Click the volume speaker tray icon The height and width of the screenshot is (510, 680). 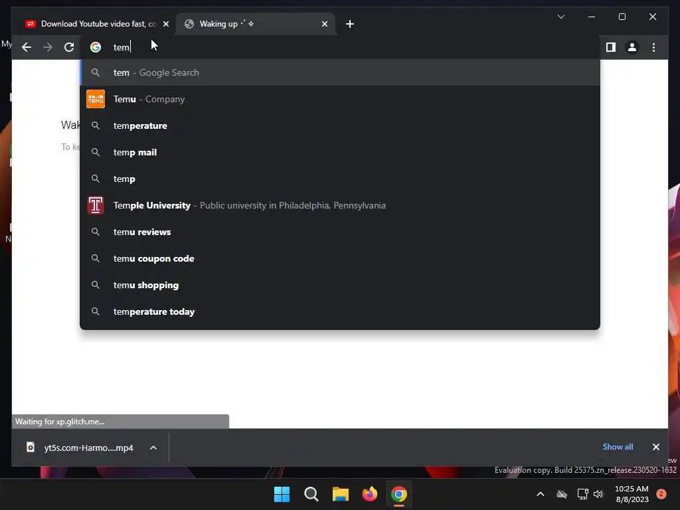coord(598,494)
